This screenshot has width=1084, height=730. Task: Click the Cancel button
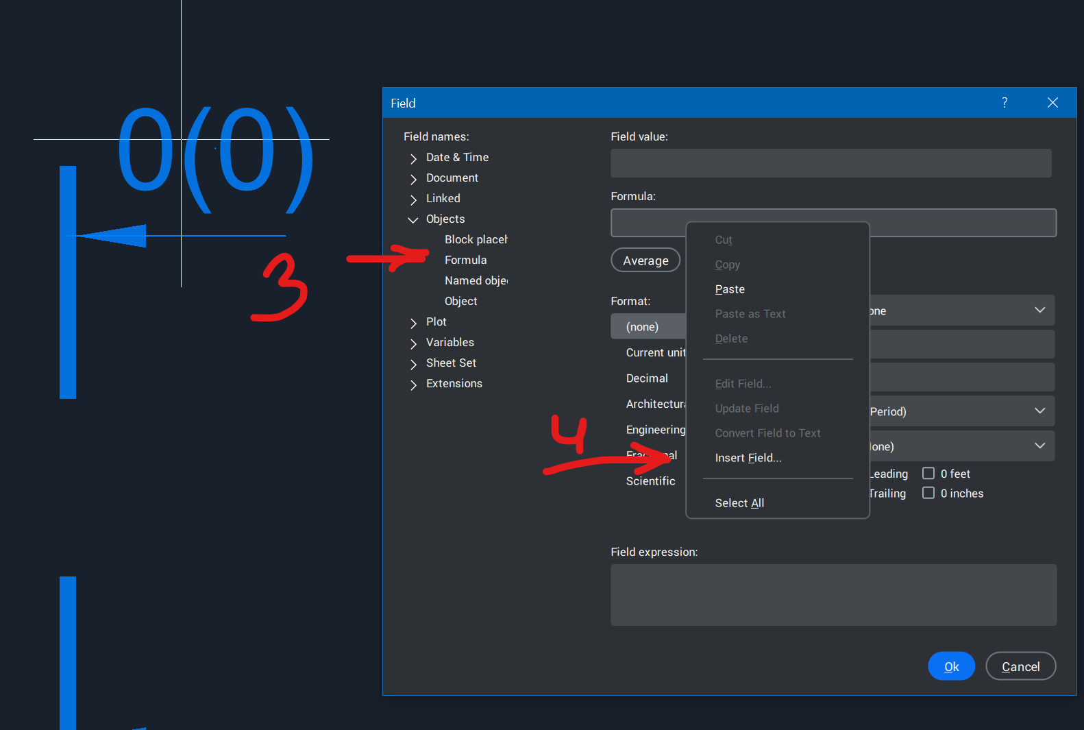[x=1020, y=666]
